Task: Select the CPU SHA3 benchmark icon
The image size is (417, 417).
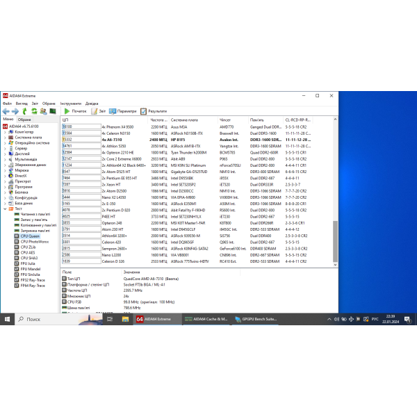Action: (17, 258)
